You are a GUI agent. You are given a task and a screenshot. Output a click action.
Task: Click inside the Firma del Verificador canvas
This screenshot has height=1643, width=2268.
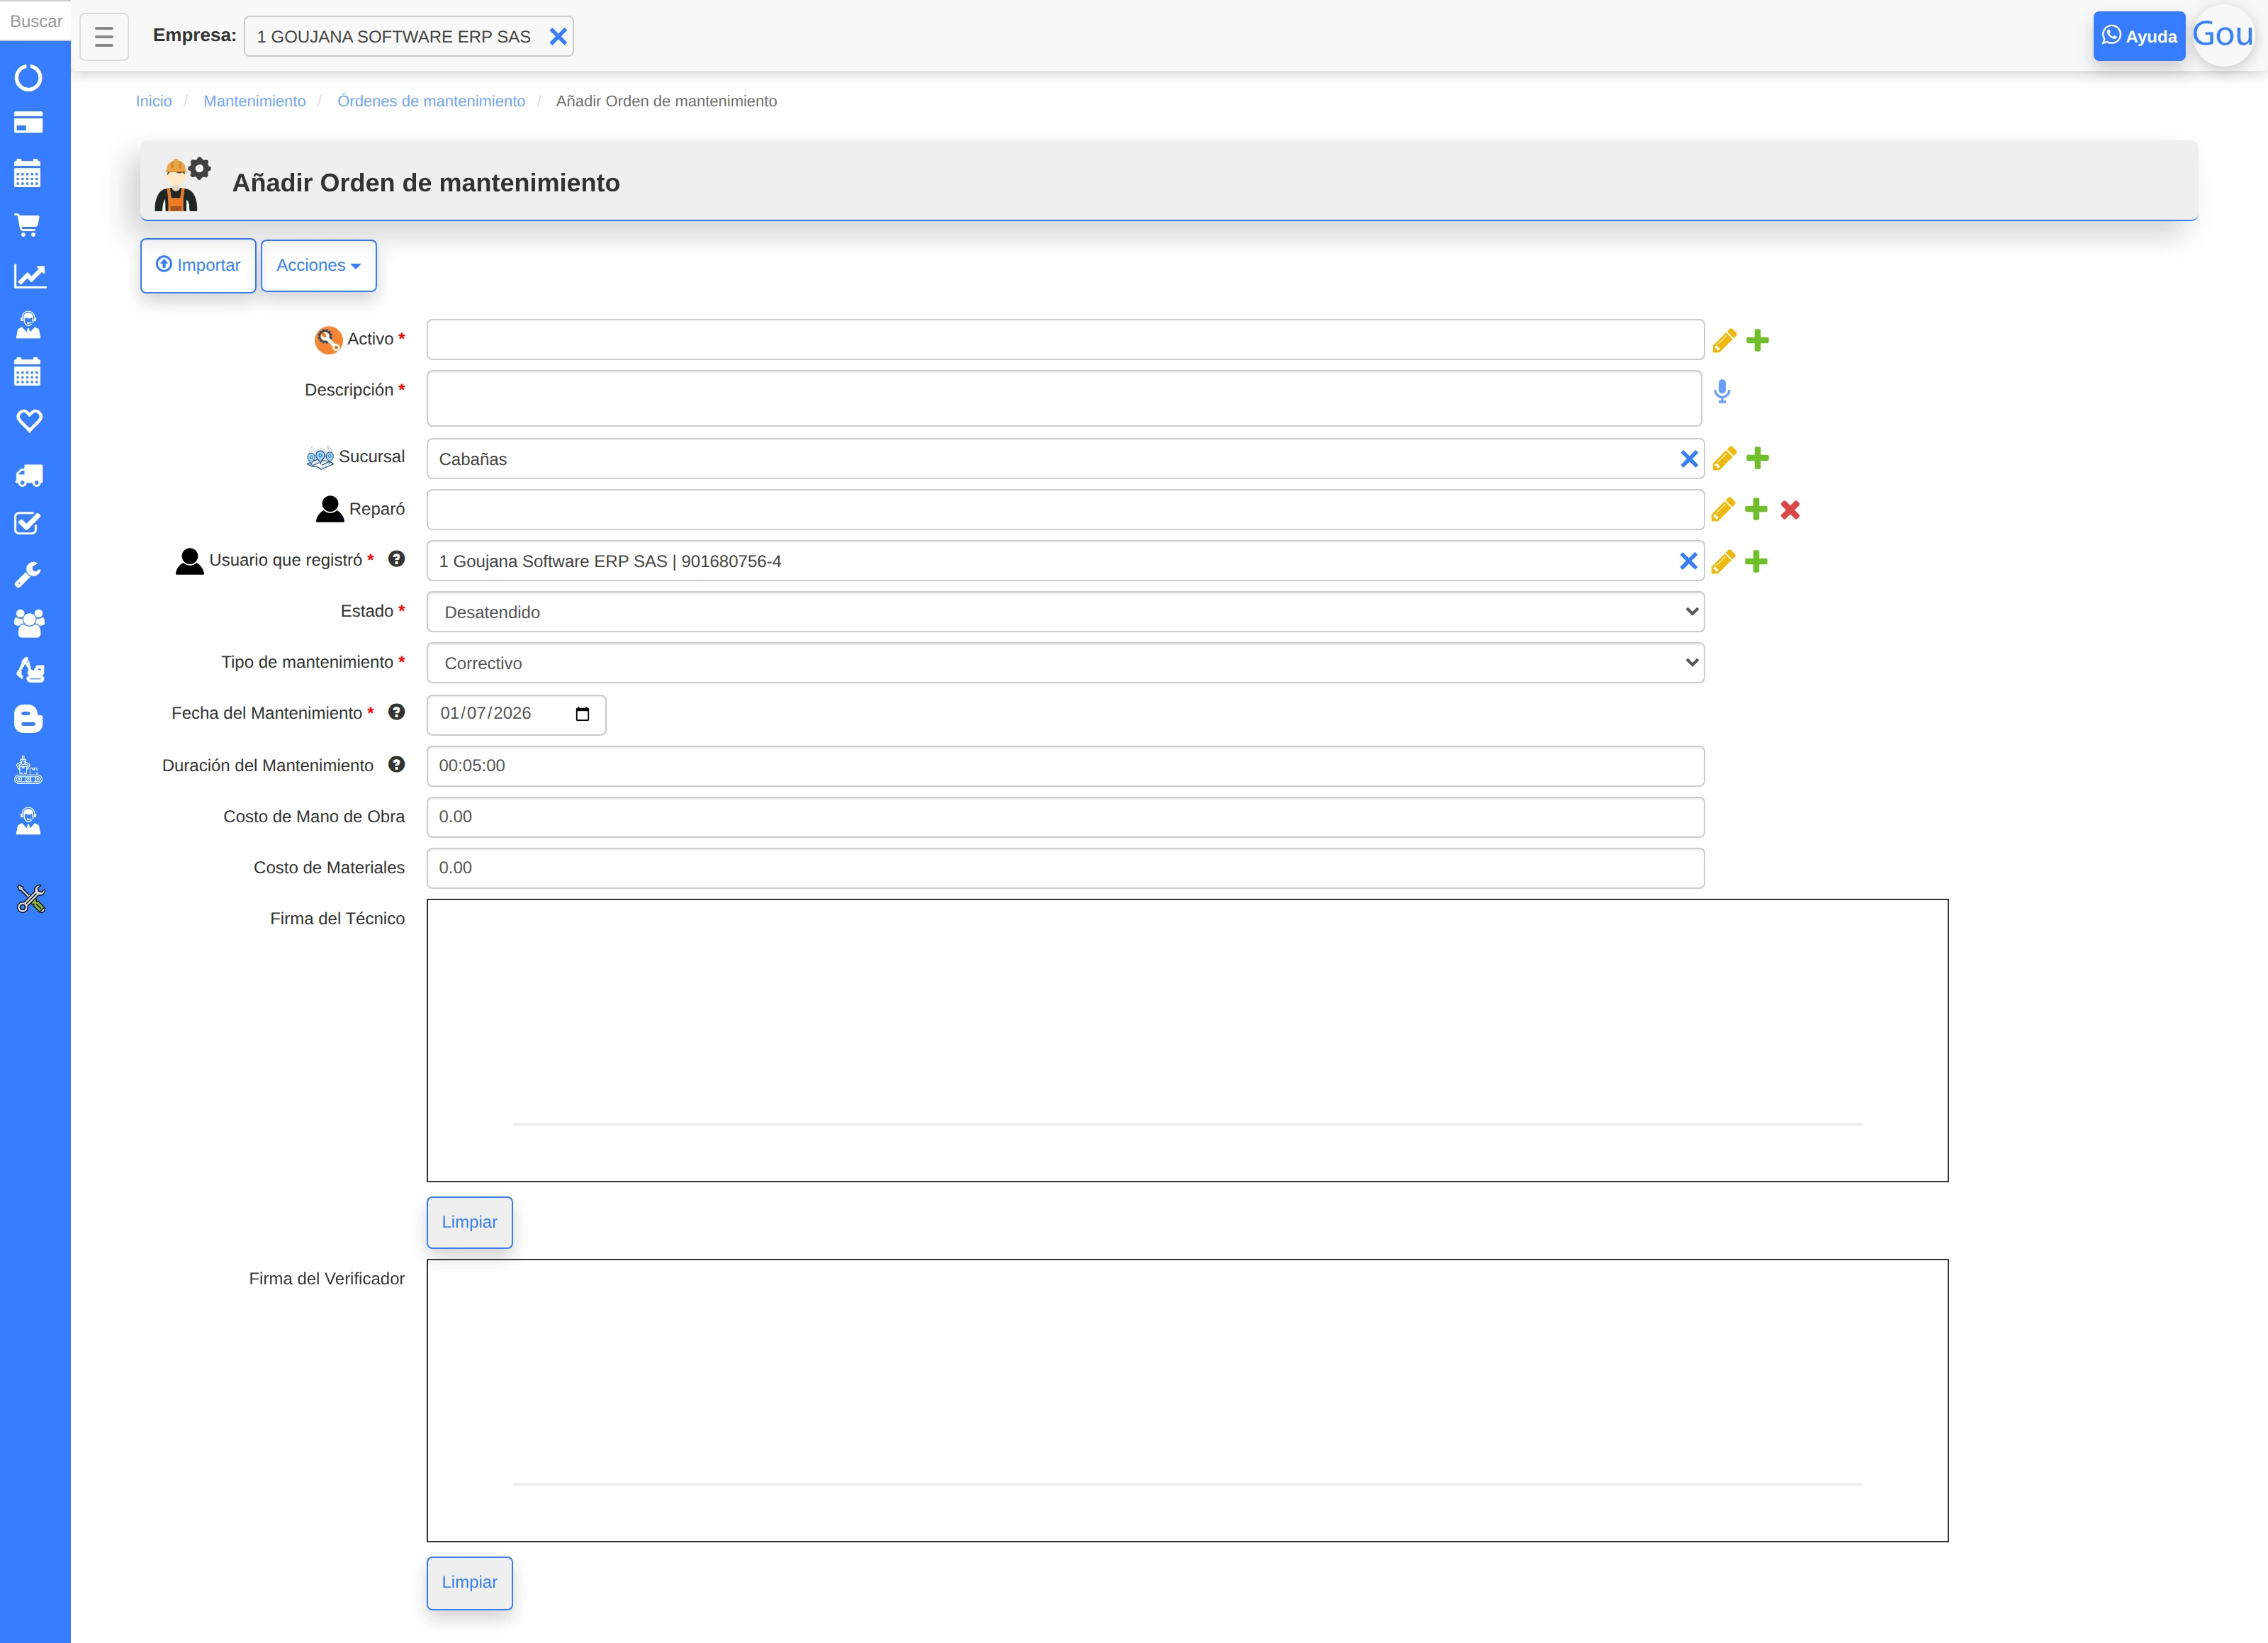[x=1187, y=1400]
